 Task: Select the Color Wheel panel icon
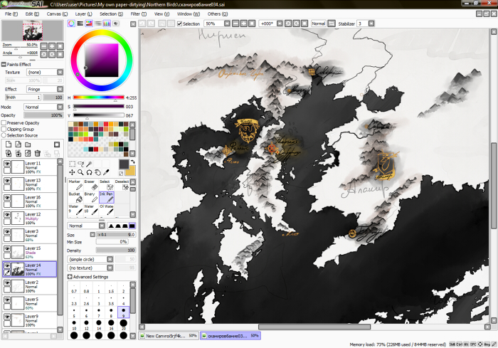pyautogui.click(x=71, y=23)
